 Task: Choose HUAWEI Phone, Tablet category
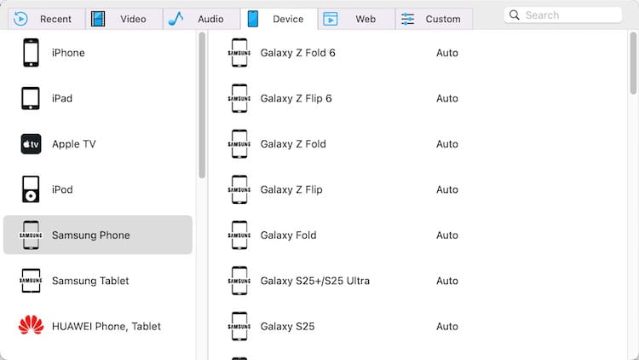tap(98, 327)
